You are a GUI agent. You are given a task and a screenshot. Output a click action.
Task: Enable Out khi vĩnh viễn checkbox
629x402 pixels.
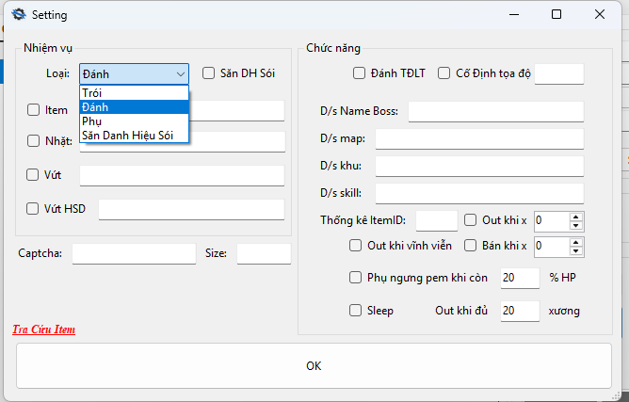(x=356, y=246)
